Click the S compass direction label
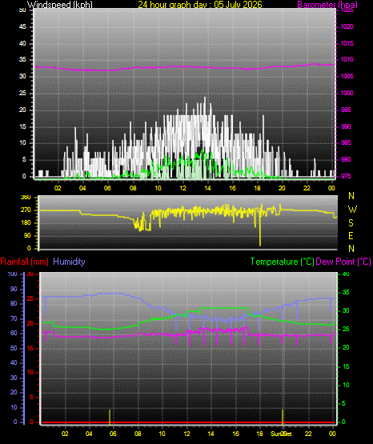Image resolution: width=373 pixels, height=444 pixels. [351, 223]
